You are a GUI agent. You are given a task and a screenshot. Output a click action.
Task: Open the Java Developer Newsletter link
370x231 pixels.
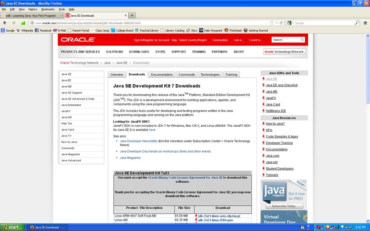click(x=138, y=141)
